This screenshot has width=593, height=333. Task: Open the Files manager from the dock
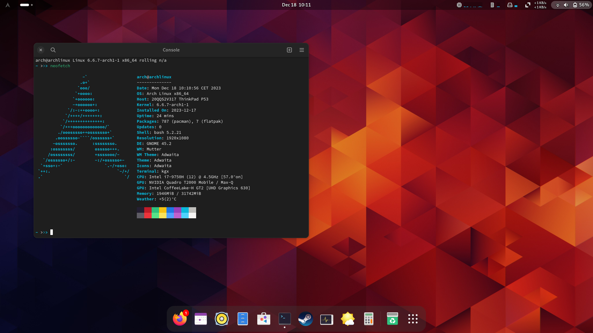(x=243, y=319)
